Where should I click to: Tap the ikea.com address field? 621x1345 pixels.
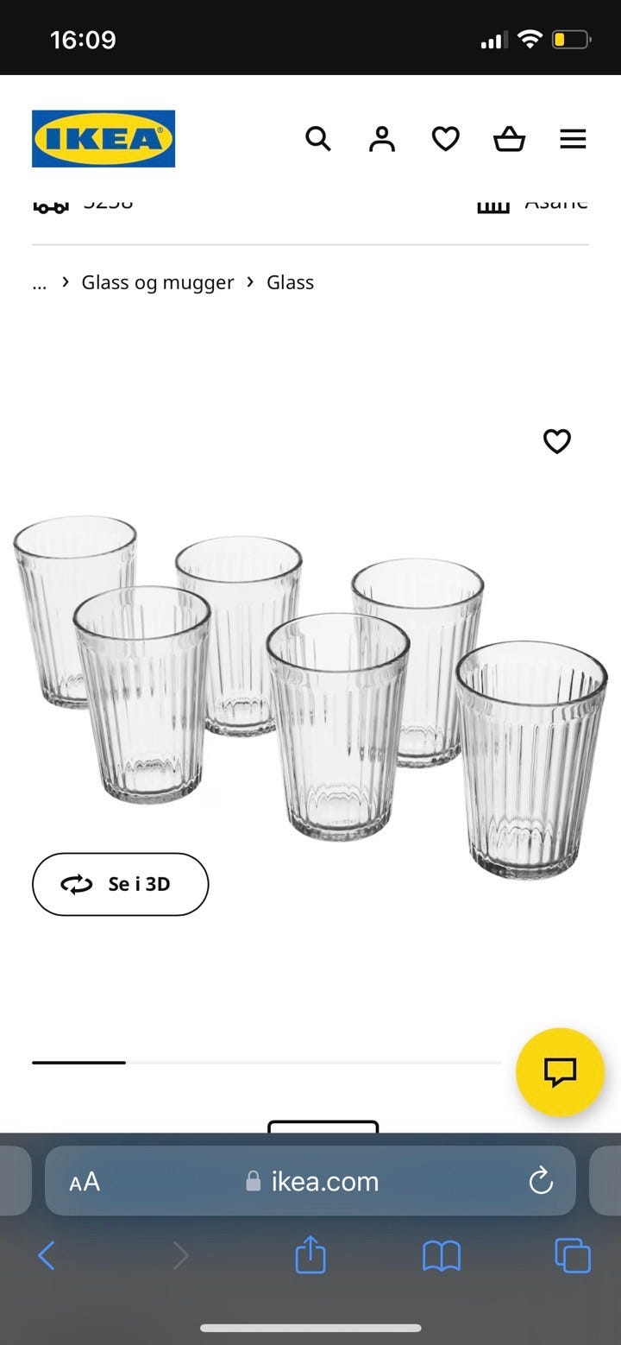(310, 1181)
